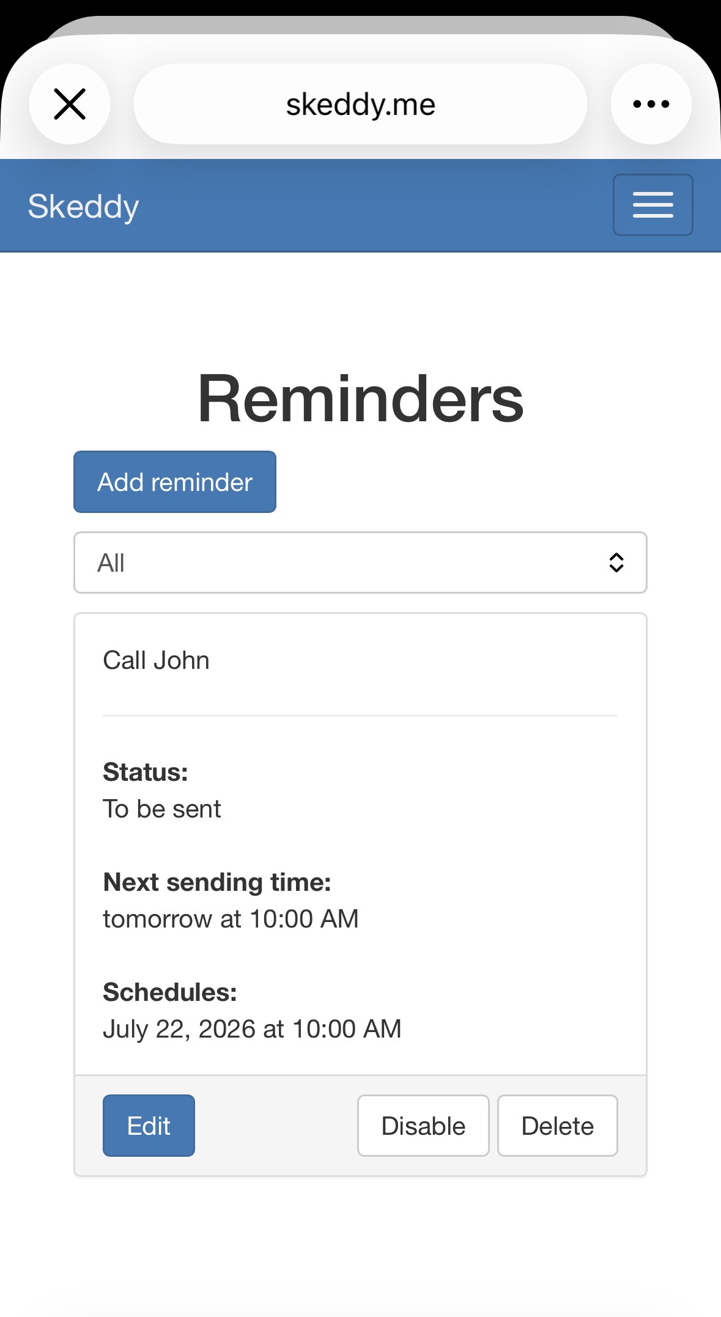Click the Schedules: label
The image size is (721, 1317).
point(170,992)
